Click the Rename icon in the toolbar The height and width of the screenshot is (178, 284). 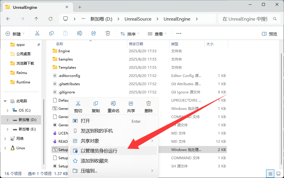80,33
